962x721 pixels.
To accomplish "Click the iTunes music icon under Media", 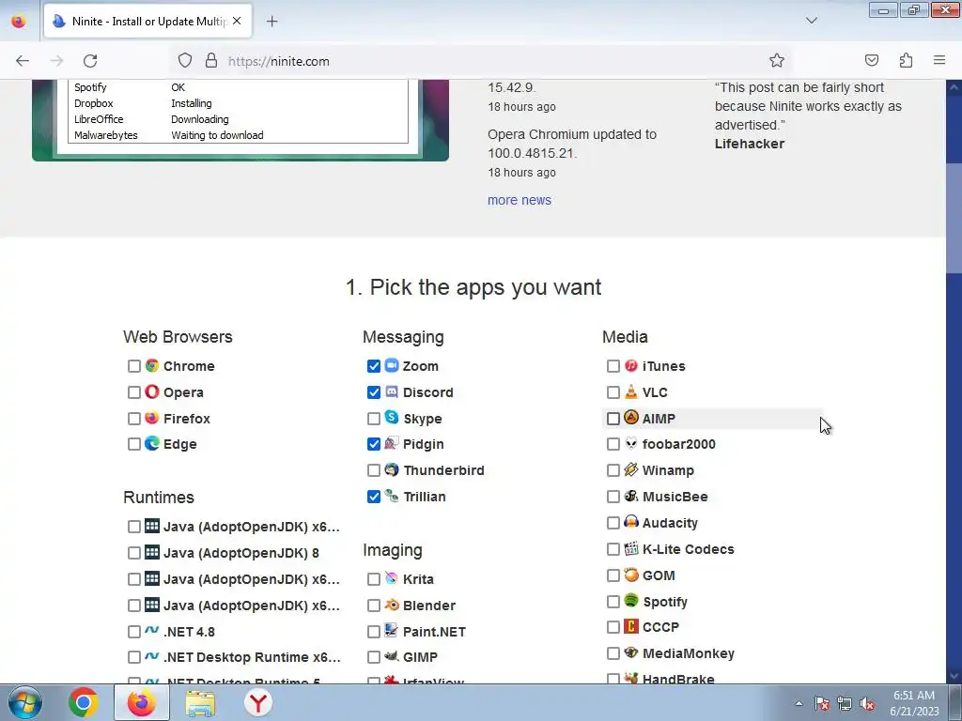I will 631,366.
